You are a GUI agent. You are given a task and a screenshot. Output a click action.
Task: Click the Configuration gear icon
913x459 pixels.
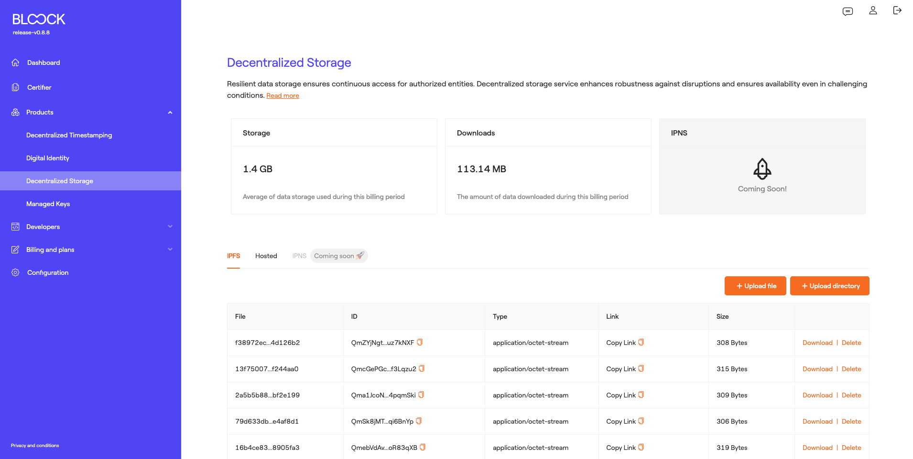15,272
